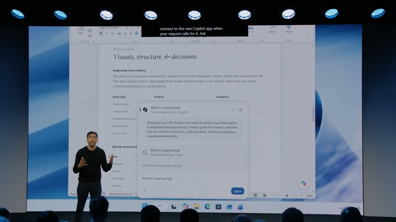Click the Outlook mail icon on taskbar
Viewport: 396px width, 222px height.
tap(229, 207)
